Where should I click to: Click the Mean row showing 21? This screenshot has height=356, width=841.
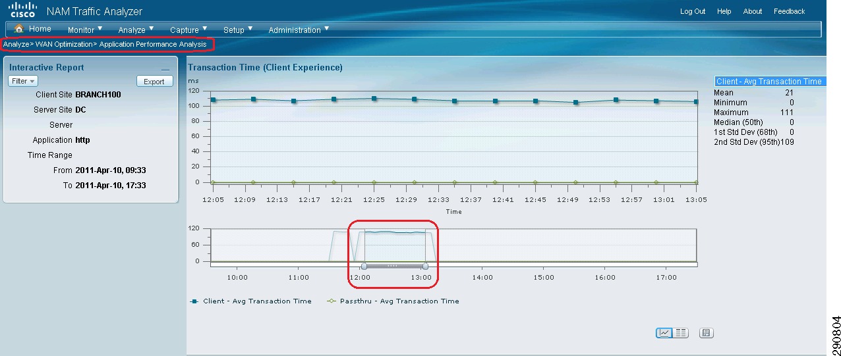click(x=754, y=93)
